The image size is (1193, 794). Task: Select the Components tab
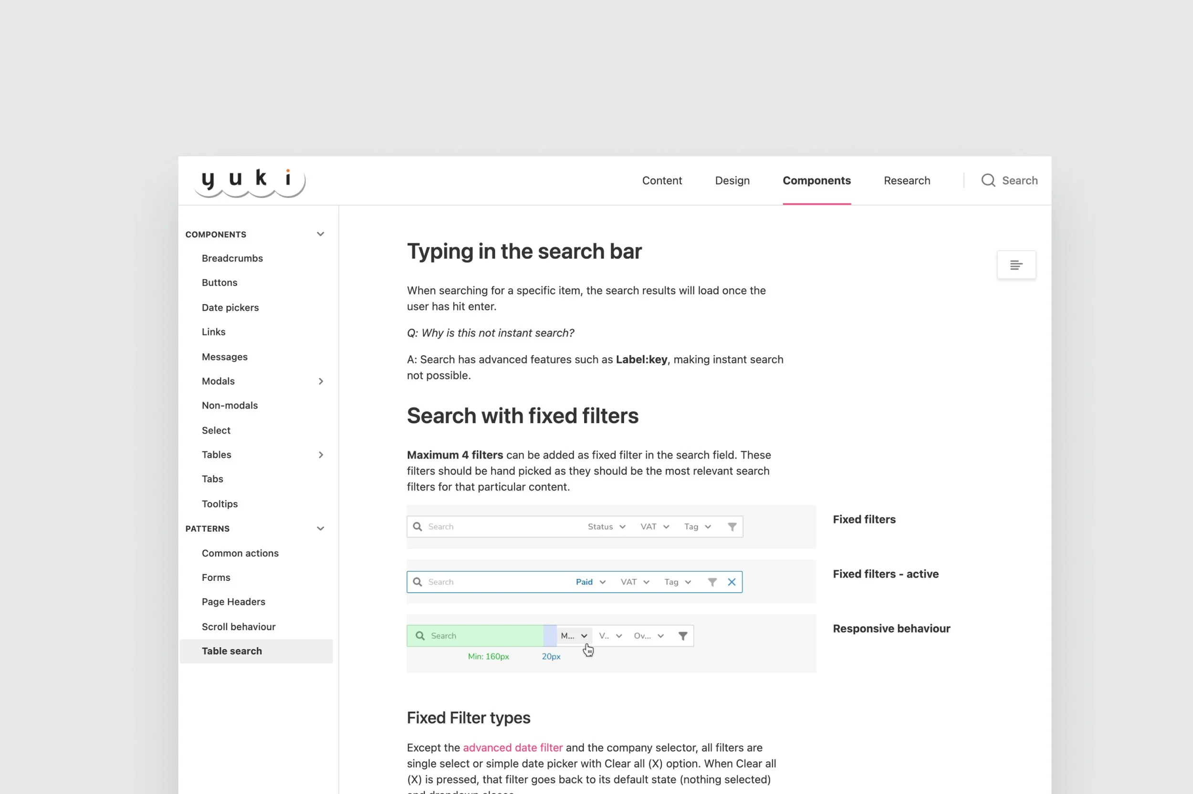coord(816,181)
